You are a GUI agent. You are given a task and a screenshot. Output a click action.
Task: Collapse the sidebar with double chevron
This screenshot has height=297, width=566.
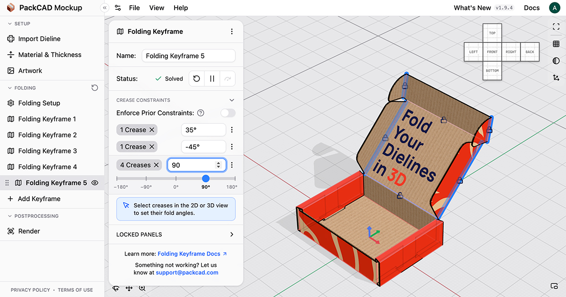pyautogui.click(x=105, y=8)
